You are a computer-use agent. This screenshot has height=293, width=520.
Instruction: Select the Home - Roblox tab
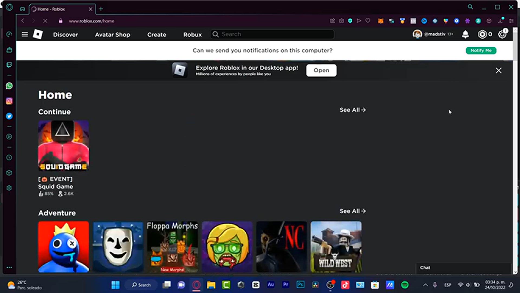point(62,9)
